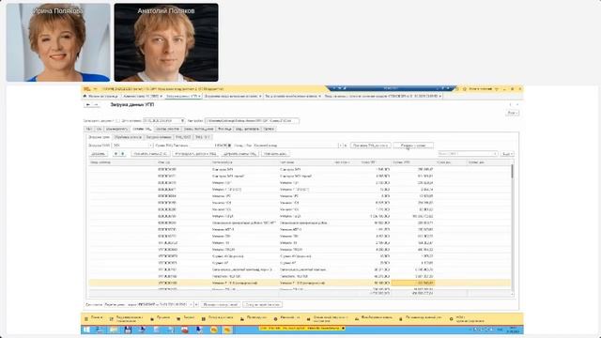Viewport: 601px width, 338px height.
Task: Open the Производство section
Action: [254, 318]
